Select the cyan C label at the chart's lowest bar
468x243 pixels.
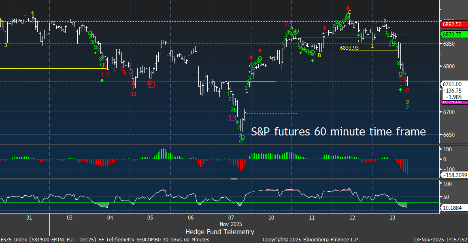[x=240, y=141]
